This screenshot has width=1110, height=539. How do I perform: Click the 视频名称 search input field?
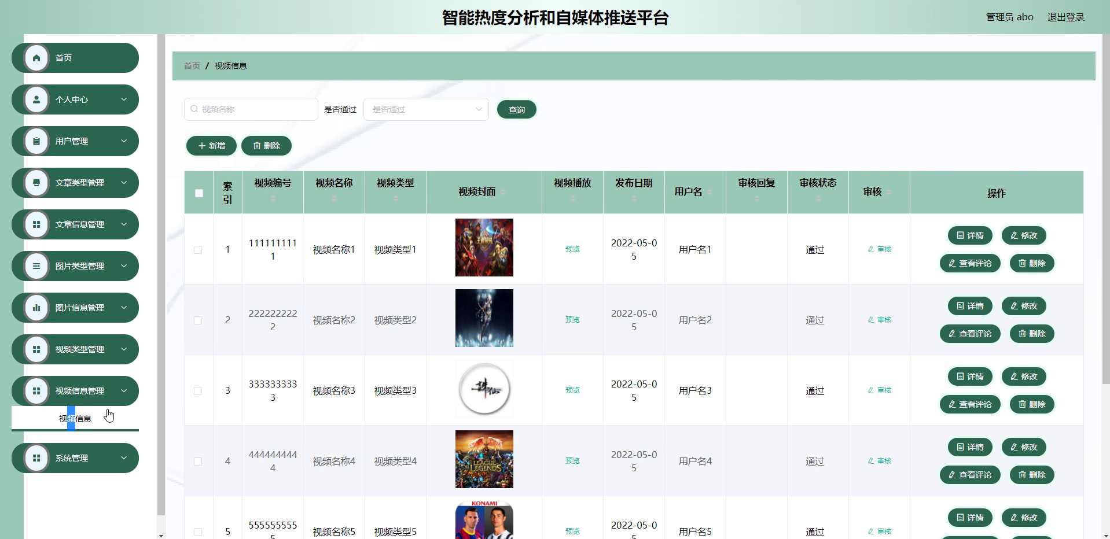pos(251,109)
